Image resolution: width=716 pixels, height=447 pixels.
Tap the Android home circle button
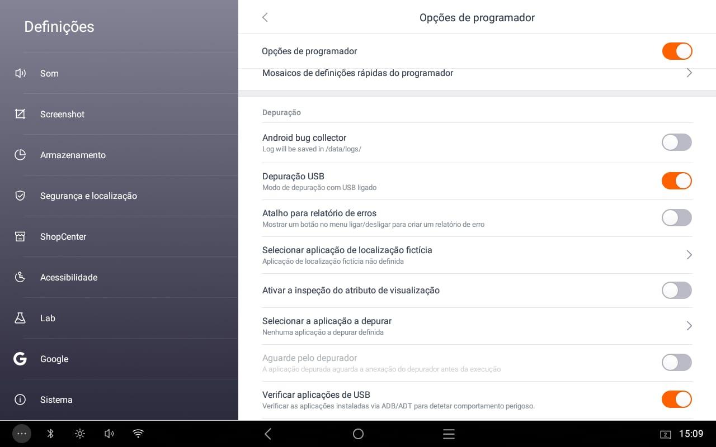tap(358, 434)
